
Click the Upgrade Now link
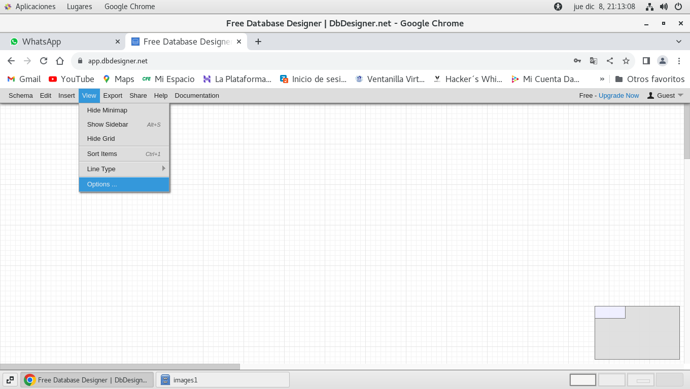click(x=618, y=95)
